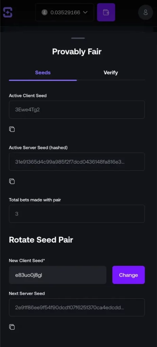The height and width of the screenshot is (347, 157).
Task: Open the purple wallet button
Action: pos(106,12)
